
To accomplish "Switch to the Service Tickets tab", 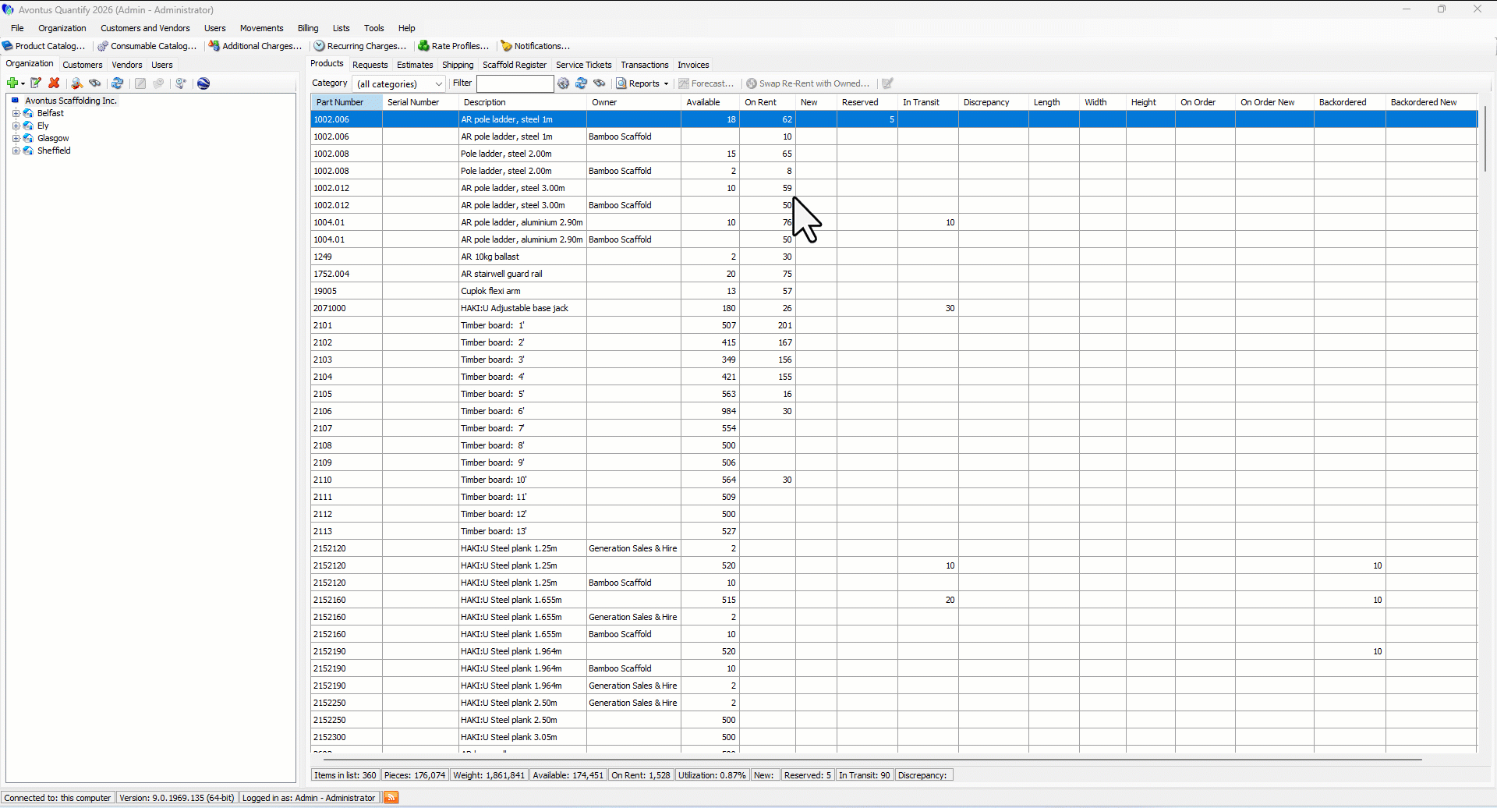I will coord(584,65).
